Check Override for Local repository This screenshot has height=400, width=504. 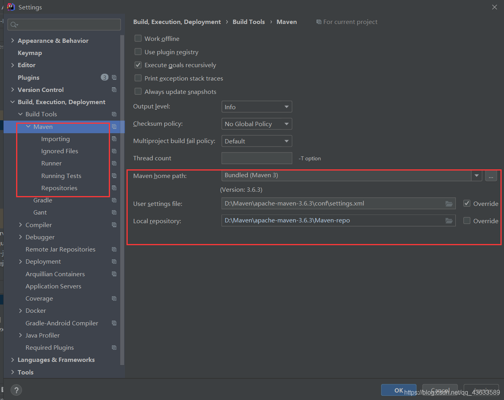tap(467, 221)
